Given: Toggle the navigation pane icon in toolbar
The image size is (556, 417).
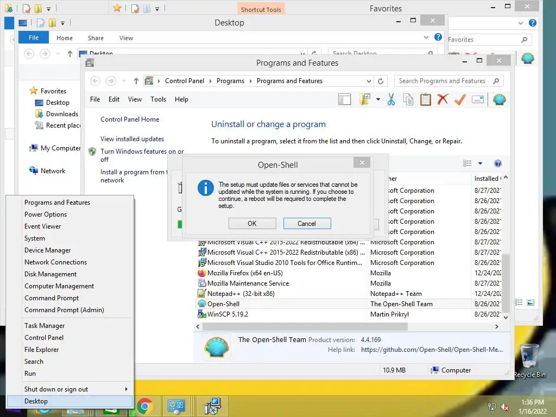Looking at the screenshot, I should click(344, 100).
